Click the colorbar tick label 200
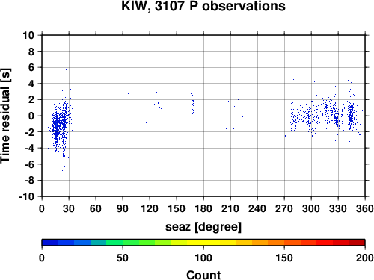 tap(365, 258)
